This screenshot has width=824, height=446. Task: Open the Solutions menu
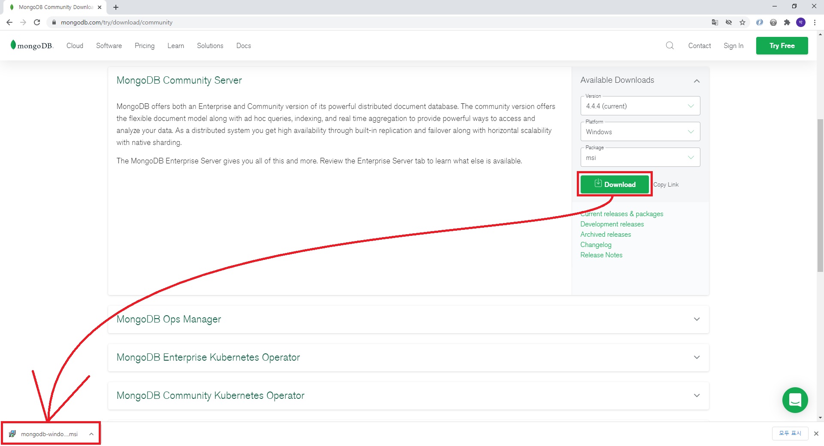210,45
